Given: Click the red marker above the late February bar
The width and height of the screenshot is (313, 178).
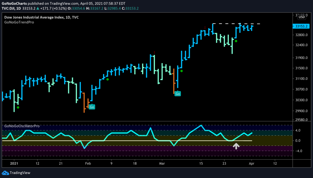Looking at the screenshot, I should tap(154, 52).
